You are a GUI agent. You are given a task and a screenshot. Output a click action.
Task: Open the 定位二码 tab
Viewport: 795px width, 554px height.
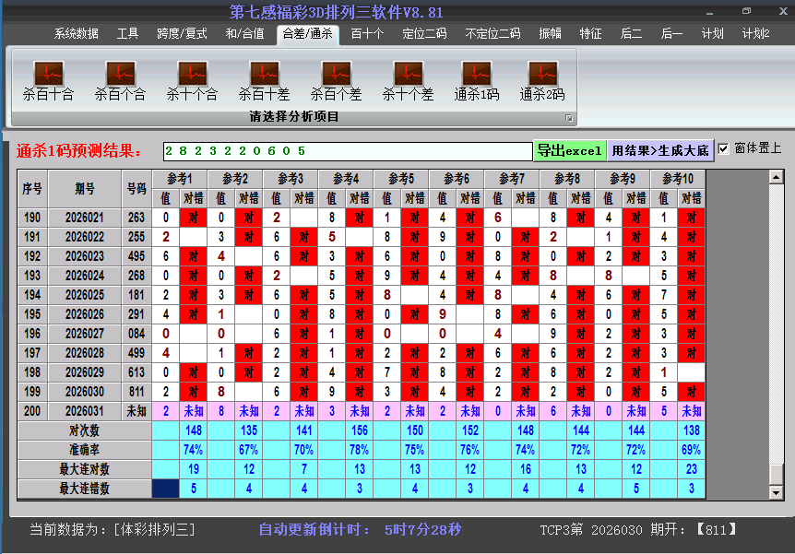[424, 33]
